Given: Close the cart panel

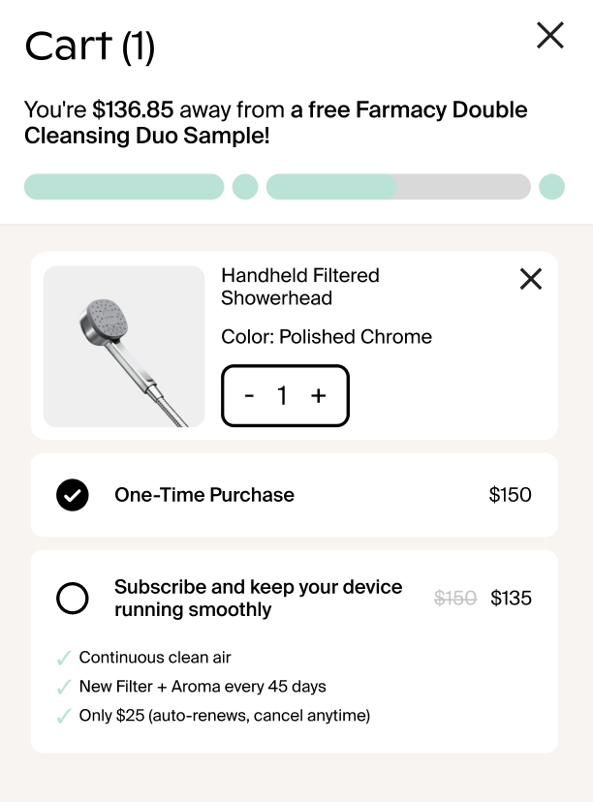Looking at the screenshot, I should 550,35.
